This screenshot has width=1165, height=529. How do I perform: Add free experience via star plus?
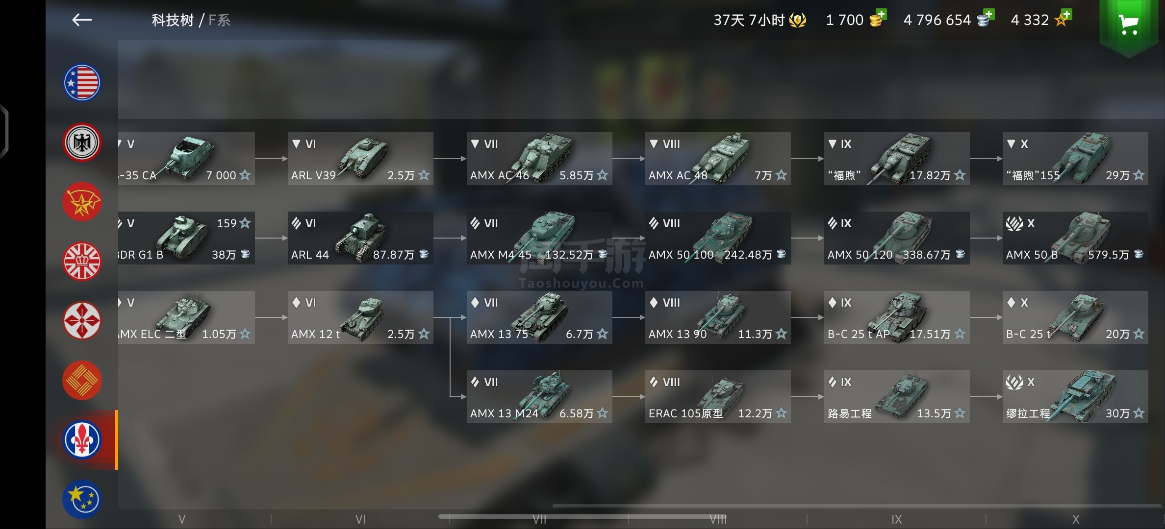click(1064, 18)
